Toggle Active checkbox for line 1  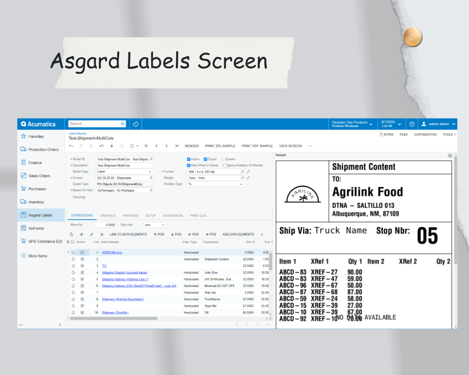(82, 252)
